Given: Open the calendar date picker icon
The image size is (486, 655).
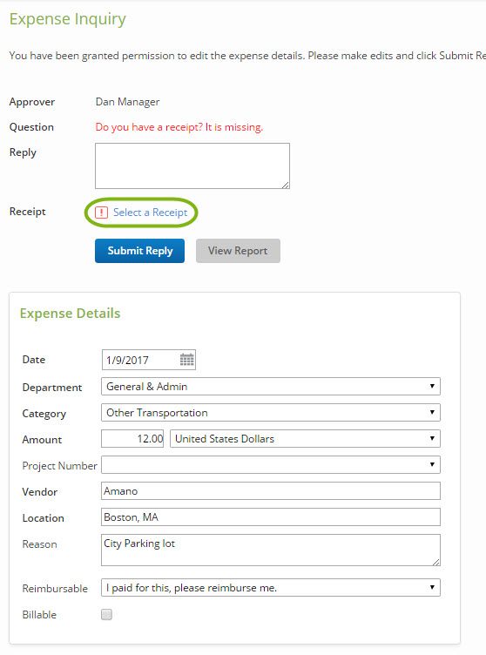Looking at the screenshot, I should [186, 360].
